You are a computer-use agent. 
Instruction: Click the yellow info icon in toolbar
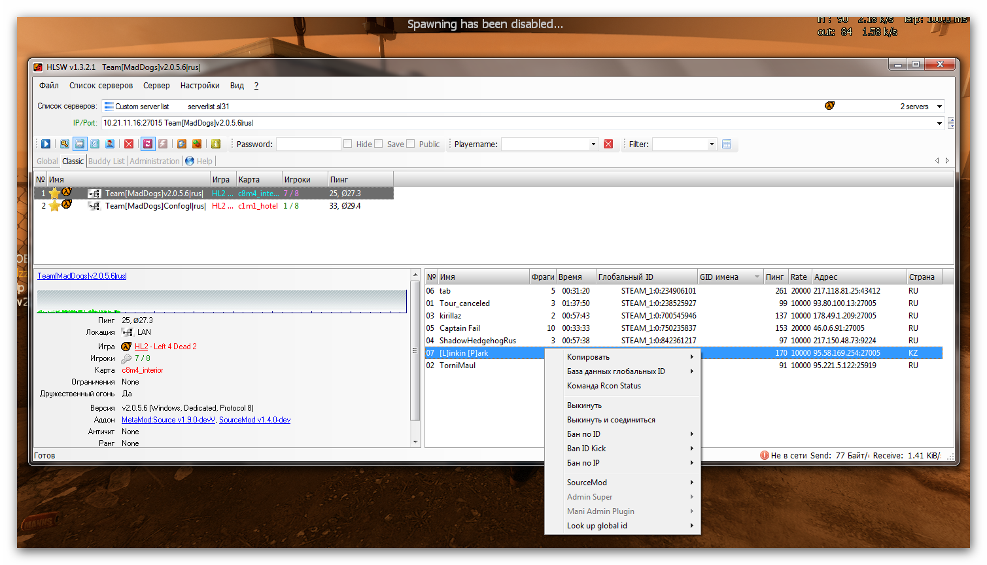[x=216, y=144]
